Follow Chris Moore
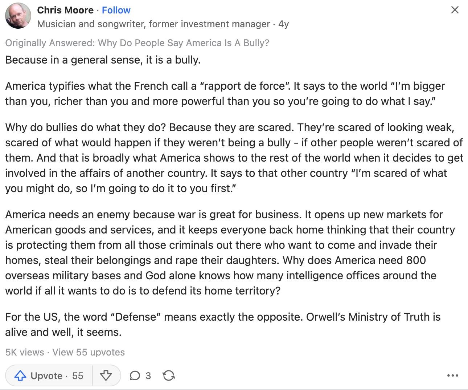This screenshot has height=390, width=468. coord(116,10)
